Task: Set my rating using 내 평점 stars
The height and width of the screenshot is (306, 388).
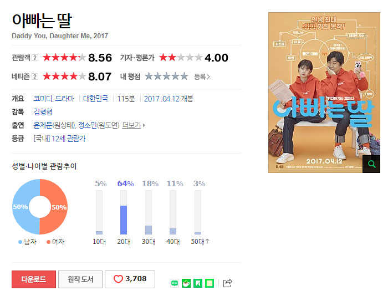Action: point(166,76)
